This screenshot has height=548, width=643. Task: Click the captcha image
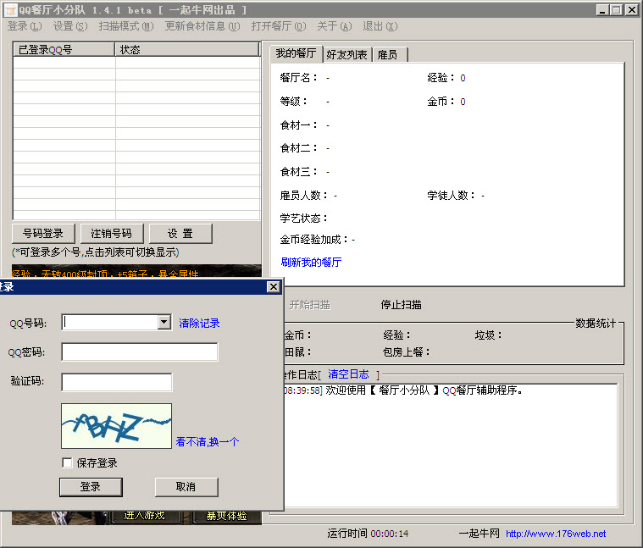click(x=116, y=426)
